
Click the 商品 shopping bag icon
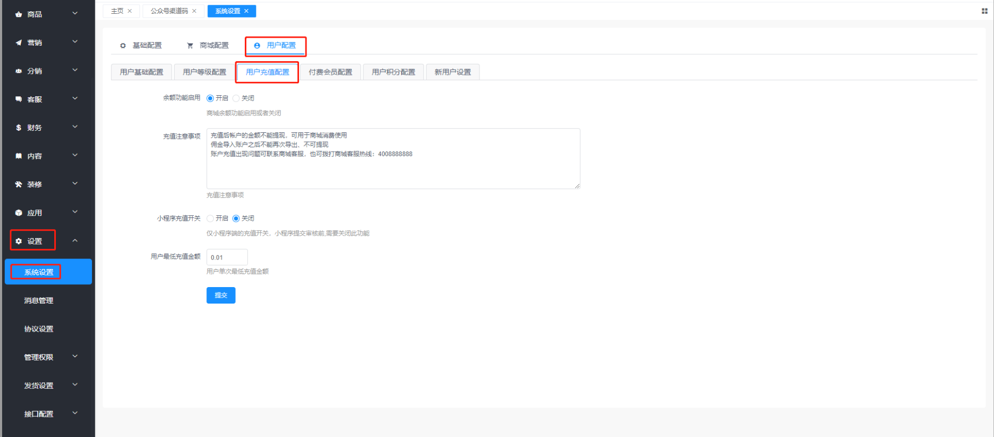pos(19,14)
